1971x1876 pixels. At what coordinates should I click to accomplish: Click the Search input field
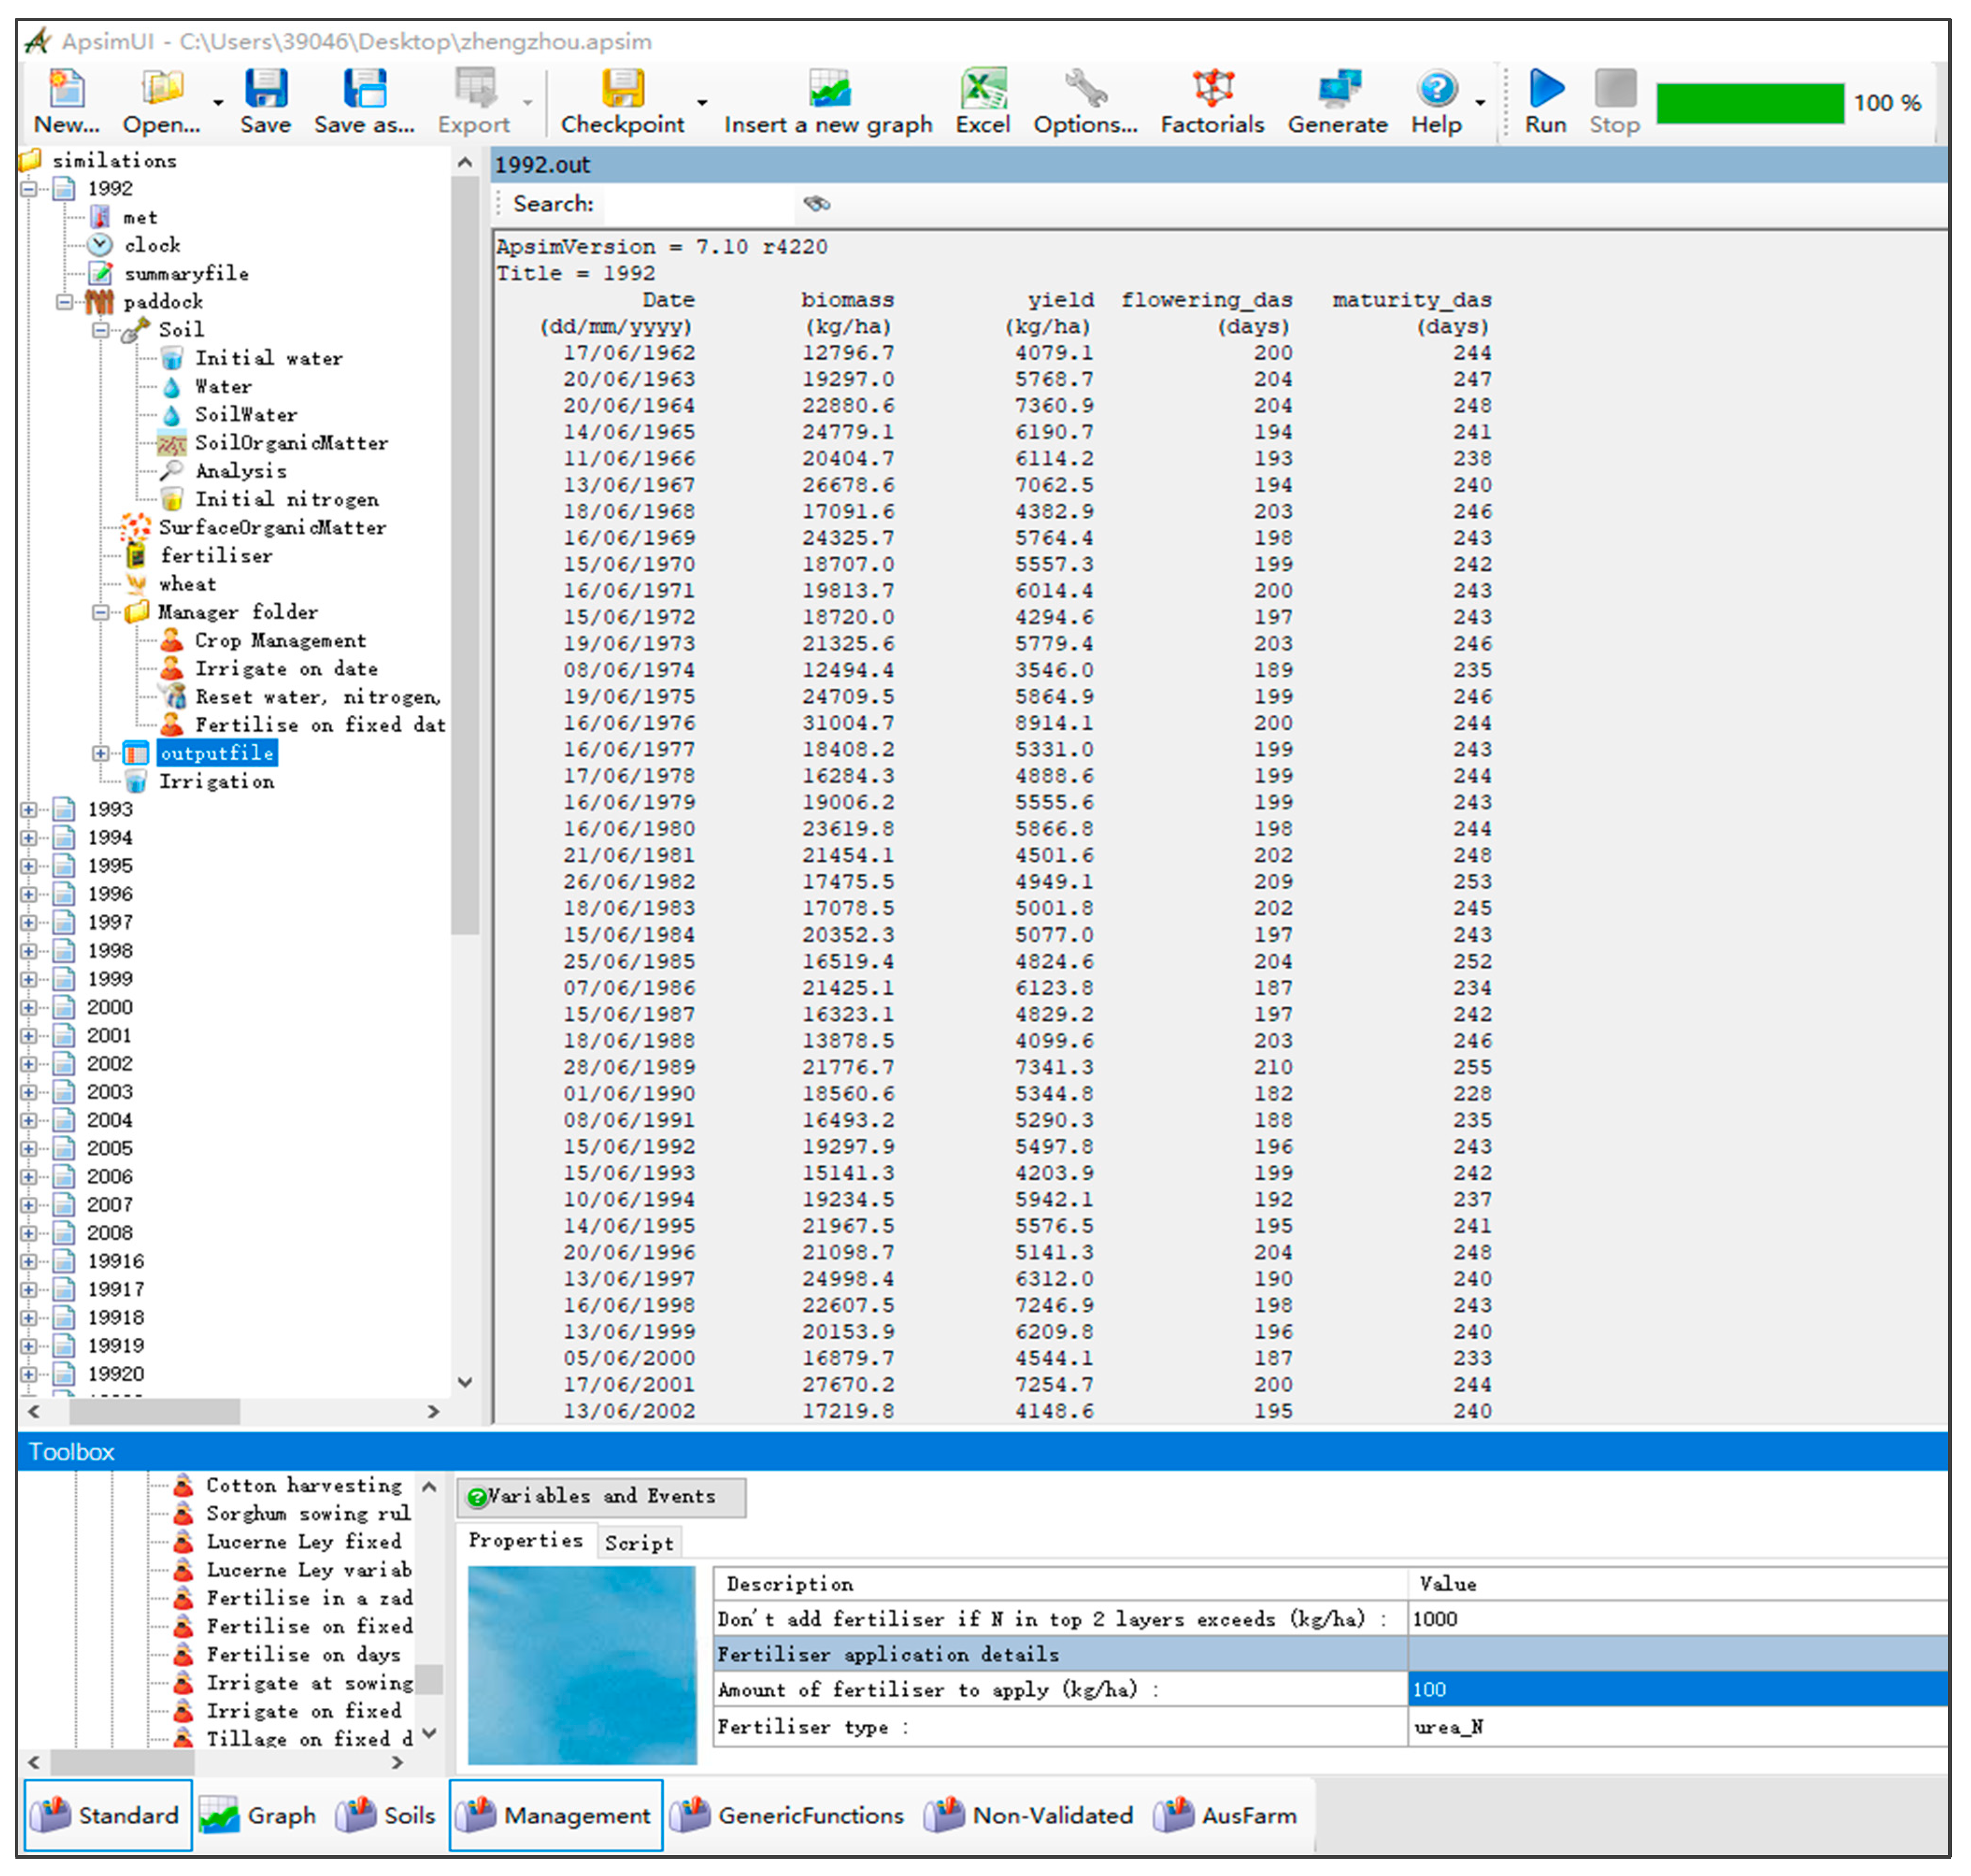[697, 204]
